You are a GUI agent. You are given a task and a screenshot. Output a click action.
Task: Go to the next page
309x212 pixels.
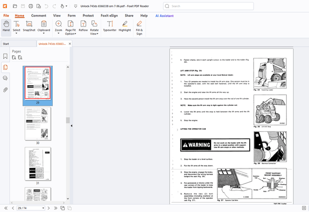49,208
